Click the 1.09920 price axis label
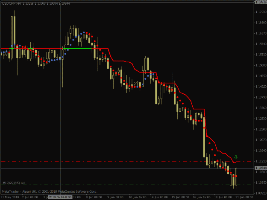Image resolution: width=267 pixels, height=200 pixels. [261, 193]
